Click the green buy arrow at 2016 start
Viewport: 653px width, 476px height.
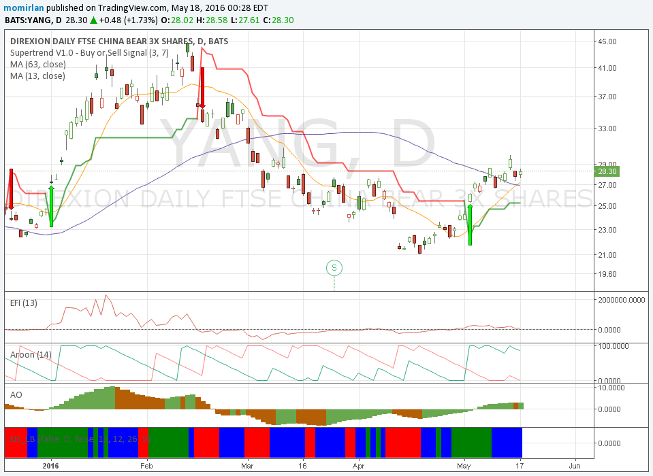(51, 206)
